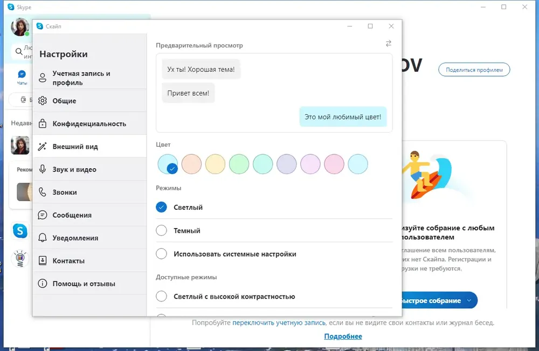
Task: Follow the Подробнее link
Action: coord(343,336)
